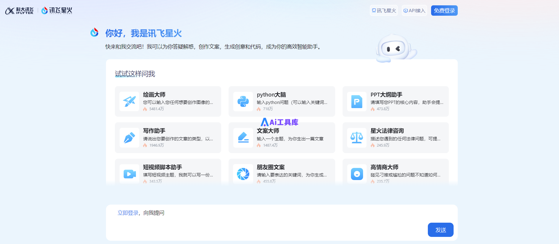The image size is (559, 244).
Task: Click the python大脑 Python logo icon
Action: point(243,102)
